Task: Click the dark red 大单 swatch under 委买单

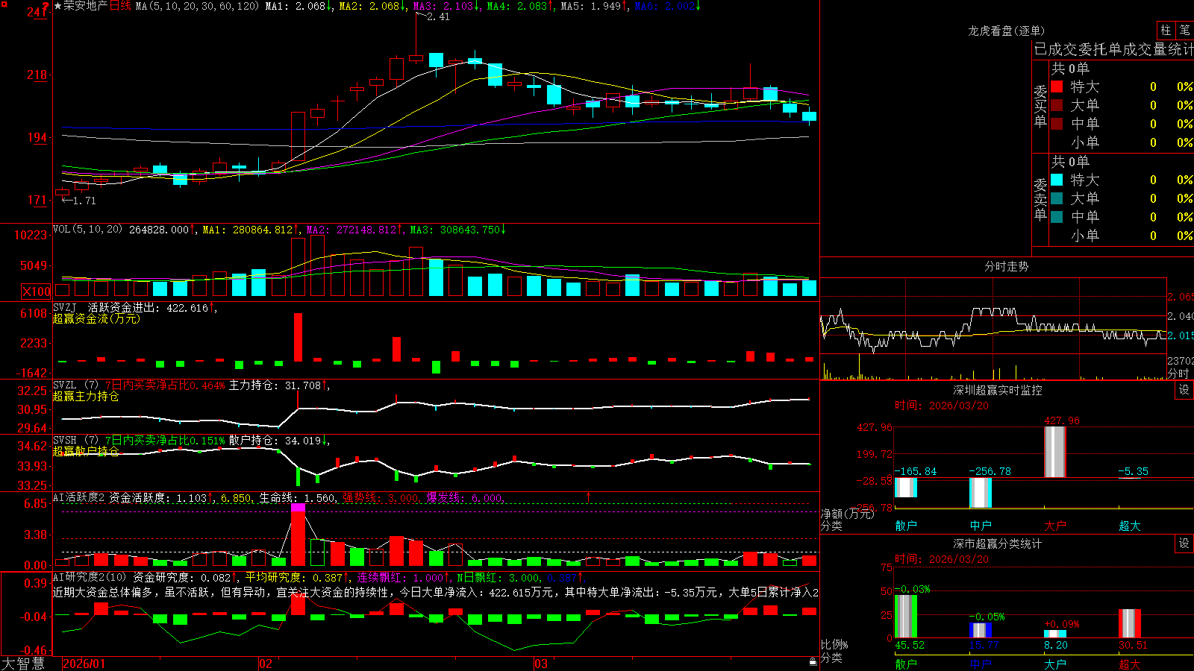Action: 1057,105
